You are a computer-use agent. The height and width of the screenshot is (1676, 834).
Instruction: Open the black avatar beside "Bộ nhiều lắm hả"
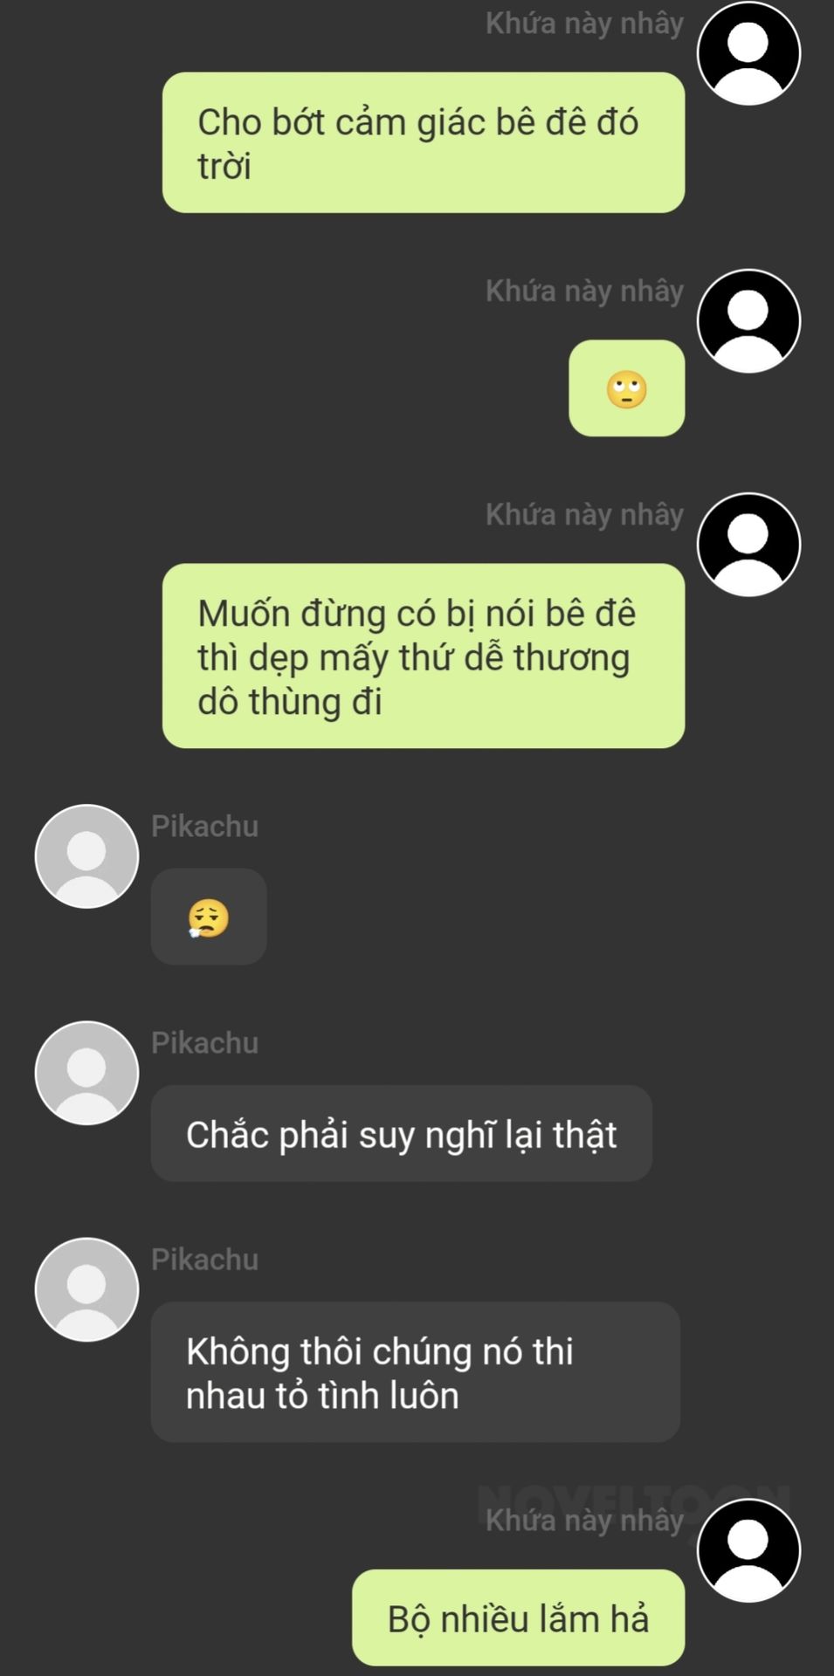point(748,1550)
